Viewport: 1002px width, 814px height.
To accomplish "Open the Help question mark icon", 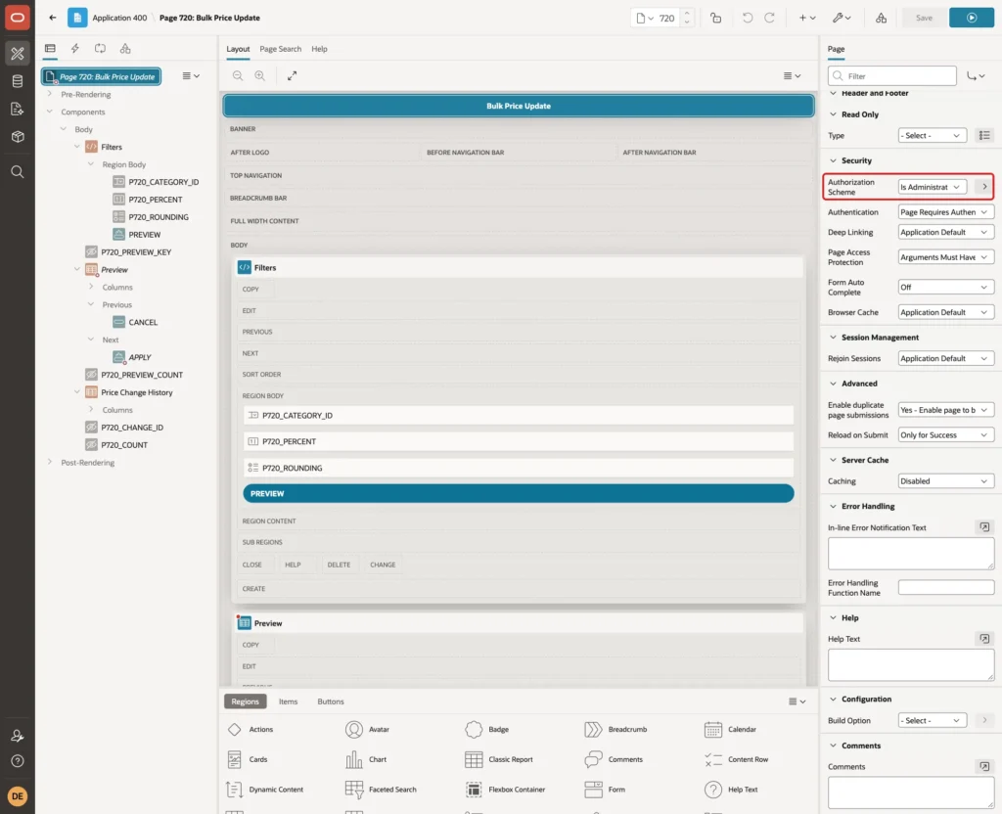I will tap(18, 761).
